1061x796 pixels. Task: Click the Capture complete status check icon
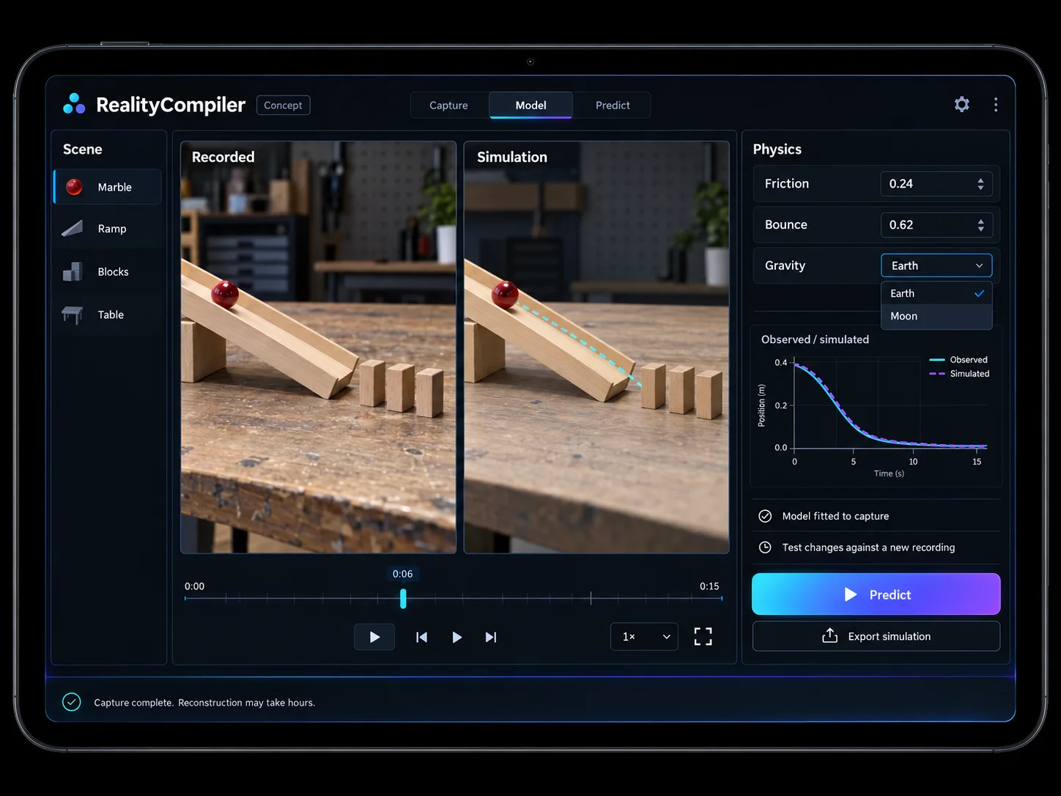pyautogui.click(x=71, y=702)
